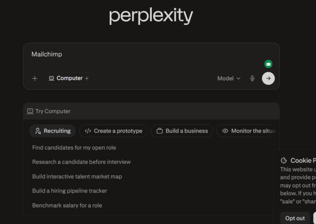The height and width of the screenshot is (224, 316).
Task: Click the plus icon to attach files
Action: pos(35,78)
